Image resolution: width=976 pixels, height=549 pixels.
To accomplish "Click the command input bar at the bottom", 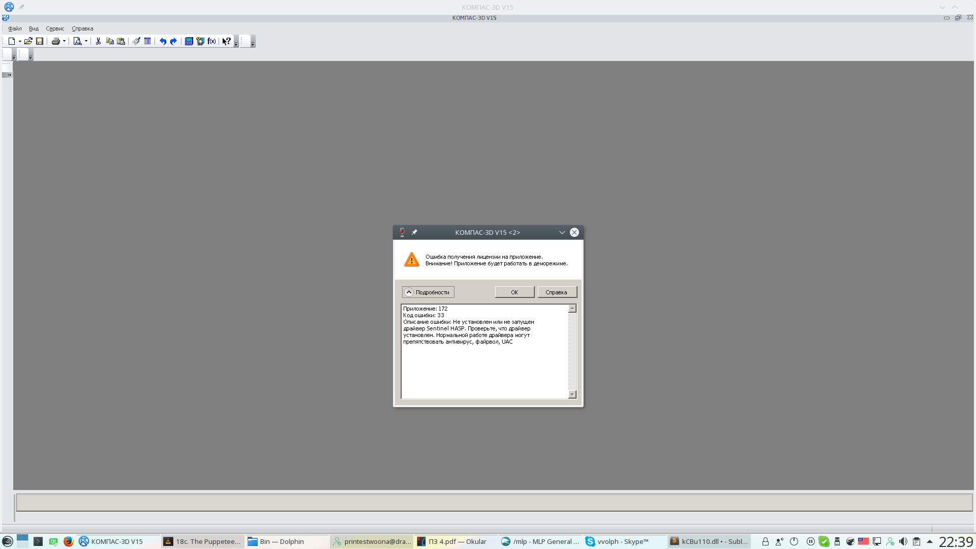I will point(494,502).
